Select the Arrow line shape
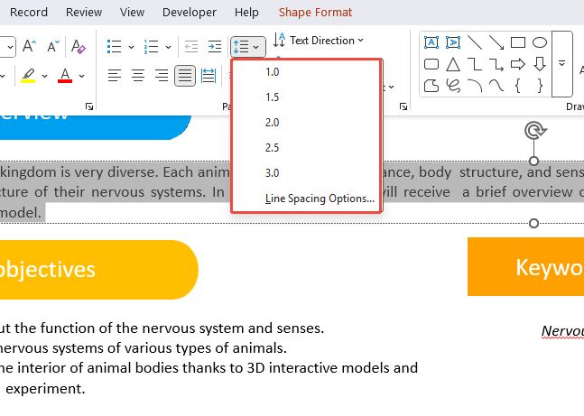This screenshot has height=416, width=584. [496, 42]
